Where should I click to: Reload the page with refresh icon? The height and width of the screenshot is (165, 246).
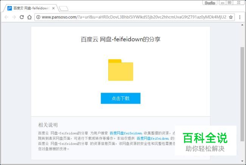[x=22, y=17]
